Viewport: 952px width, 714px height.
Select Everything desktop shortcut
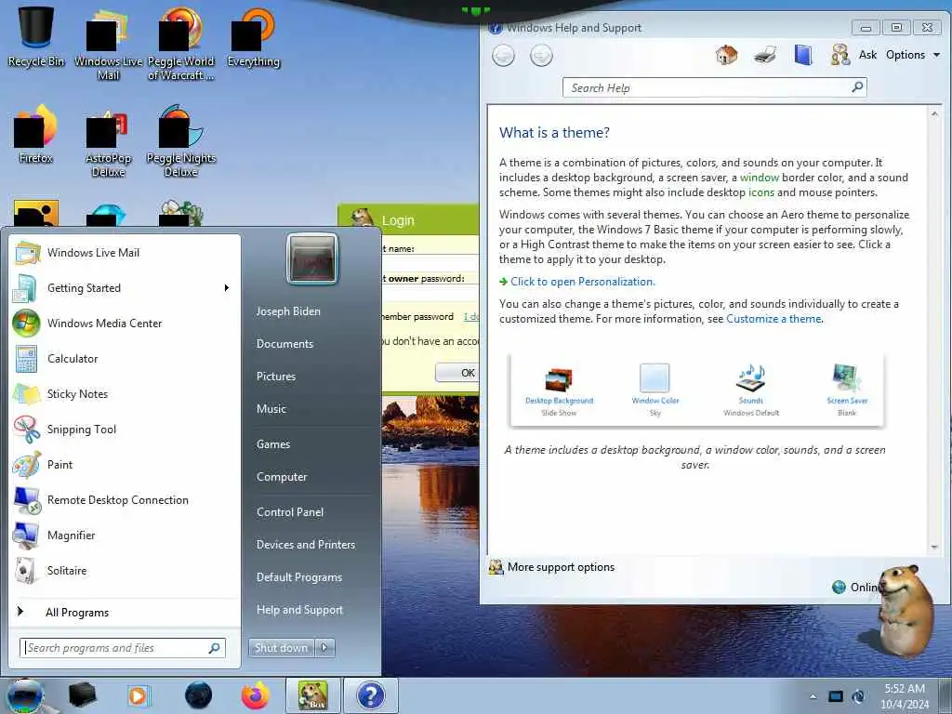(253, 37)
